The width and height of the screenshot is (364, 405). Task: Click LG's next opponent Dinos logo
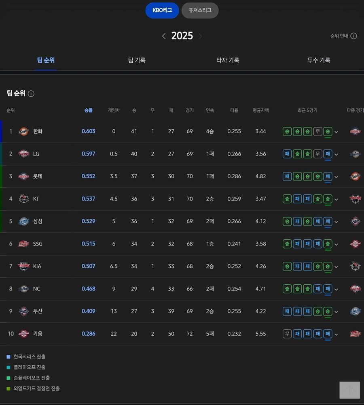coord(355,154)
